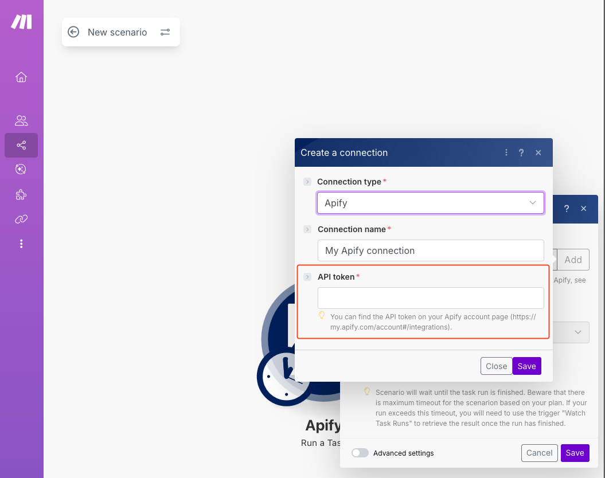Expand the chevron beside API token label
Viewport: 605px width, 478px height.
point(308,276)
